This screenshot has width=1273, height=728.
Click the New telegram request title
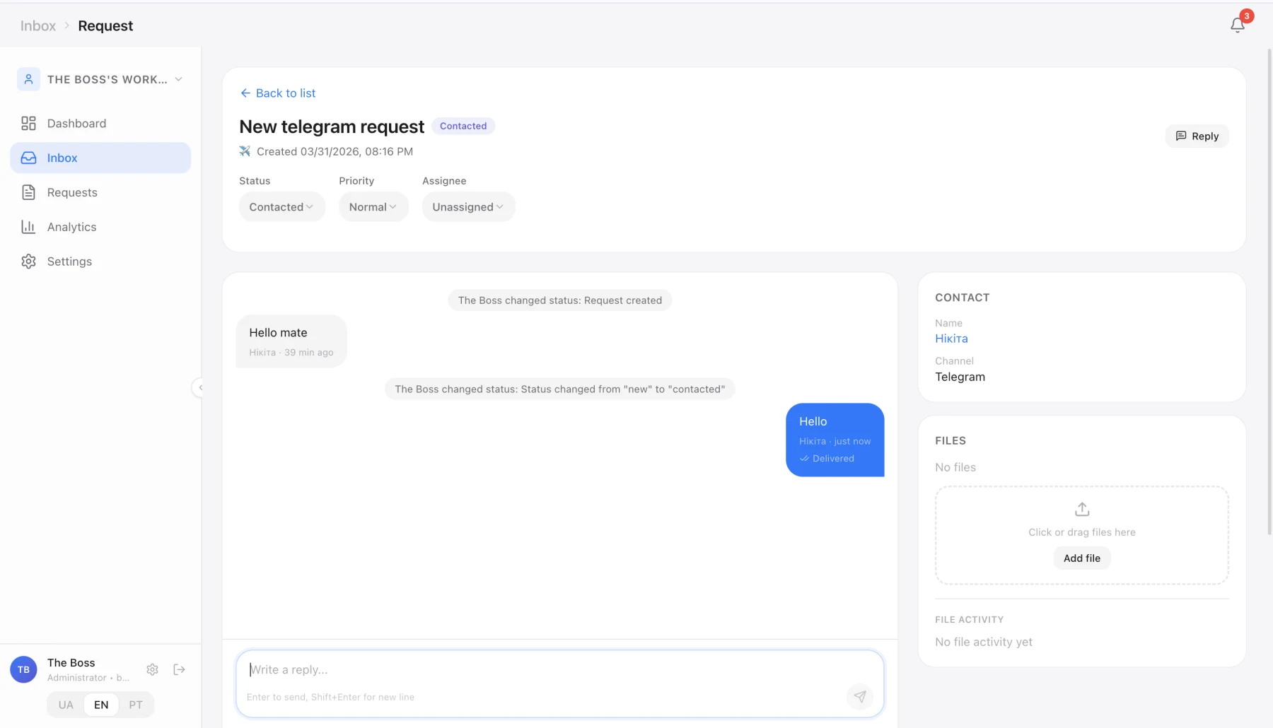(x=332, y=127)
